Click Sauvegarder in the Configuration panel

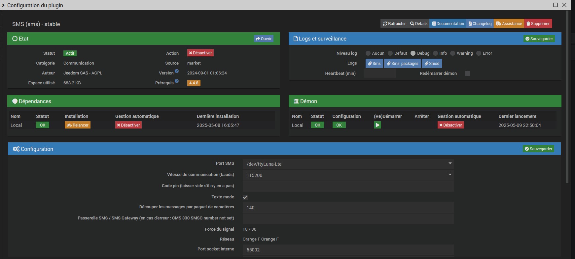pyautogui.click(x=538, y=149)
